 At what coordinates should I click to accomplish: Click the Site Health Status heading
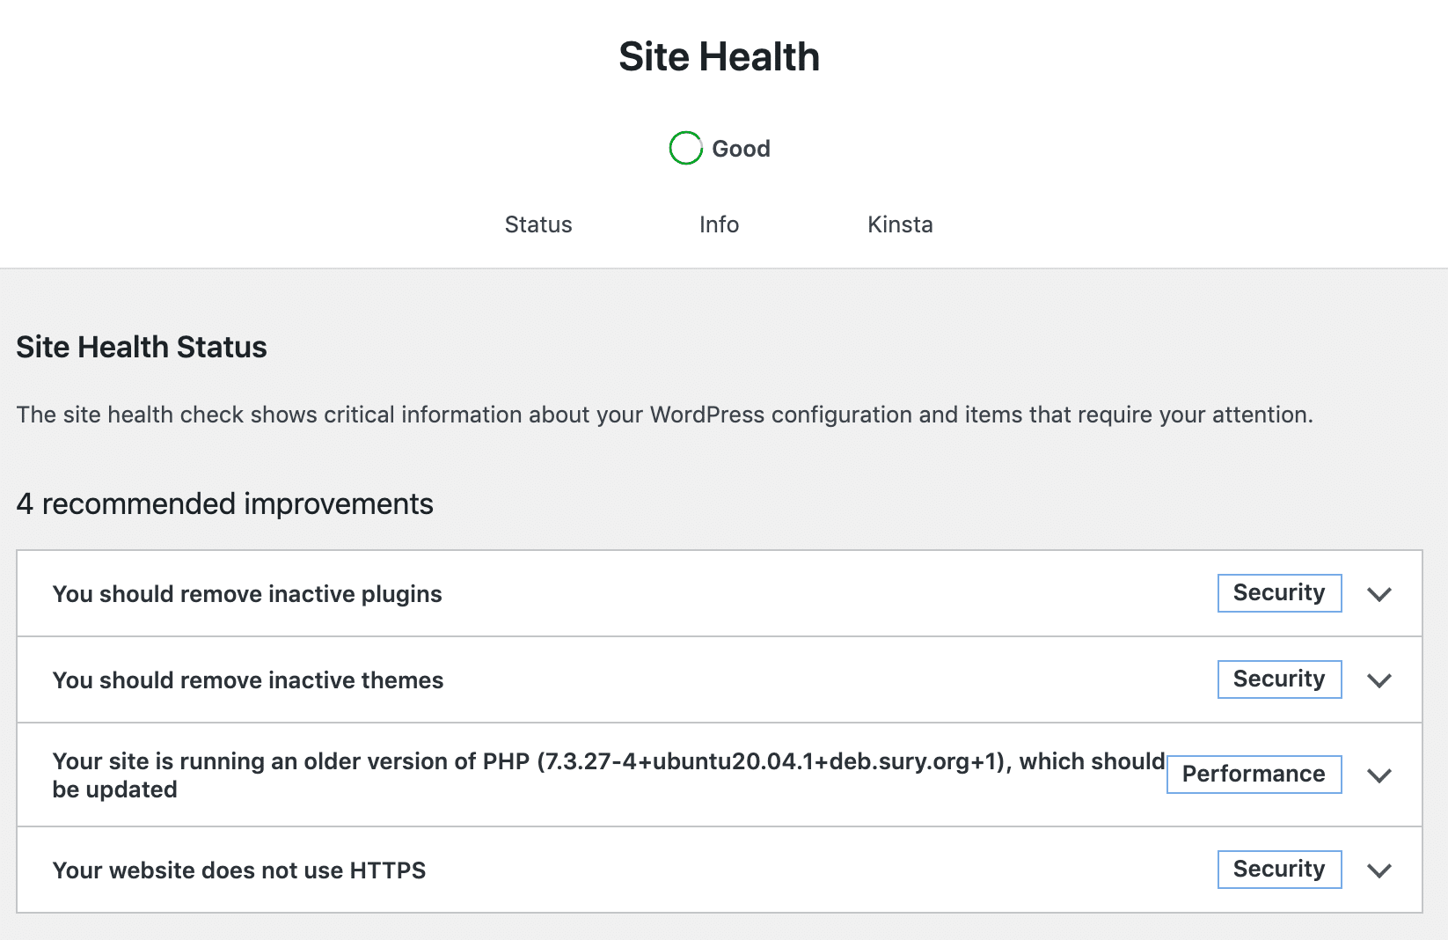(x=140, y=347)
